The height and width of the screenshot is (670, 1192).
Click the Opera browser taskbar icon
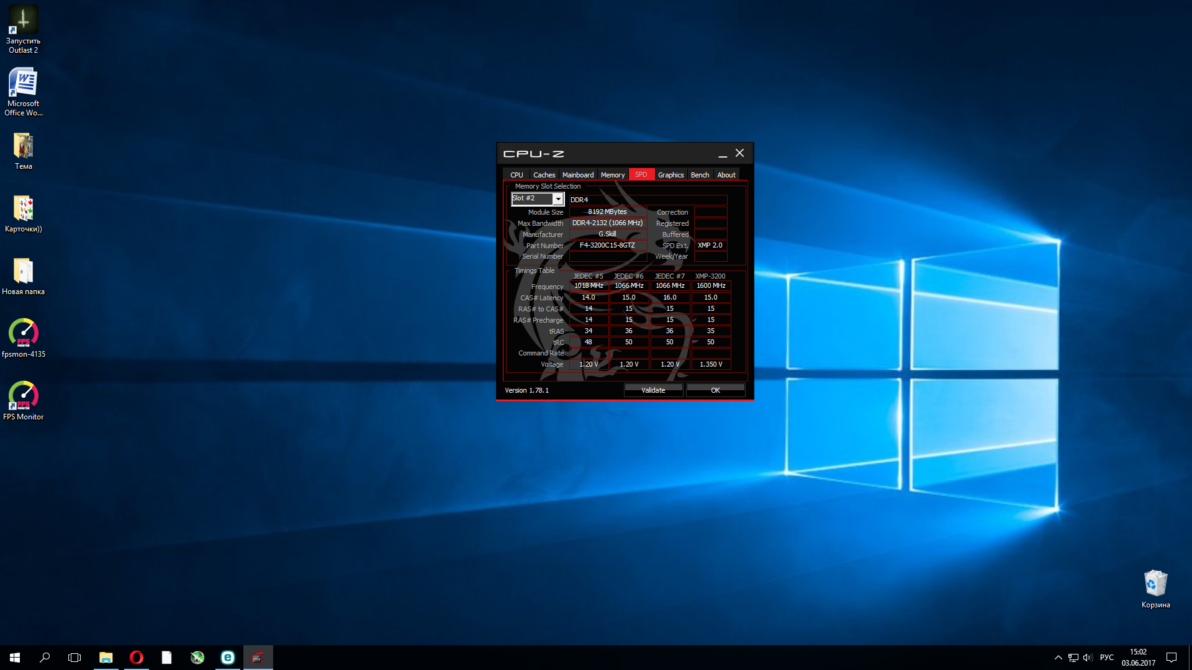136,658
